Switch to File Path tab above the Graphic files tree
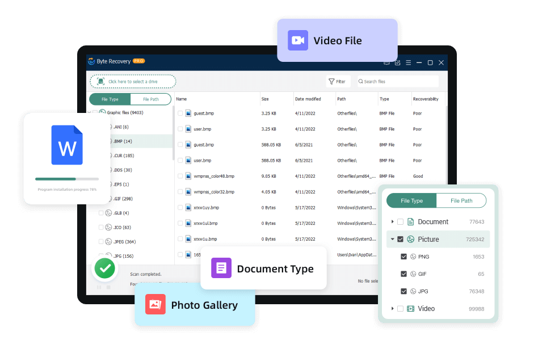The image size is (534, 357). tap(151, 99)
